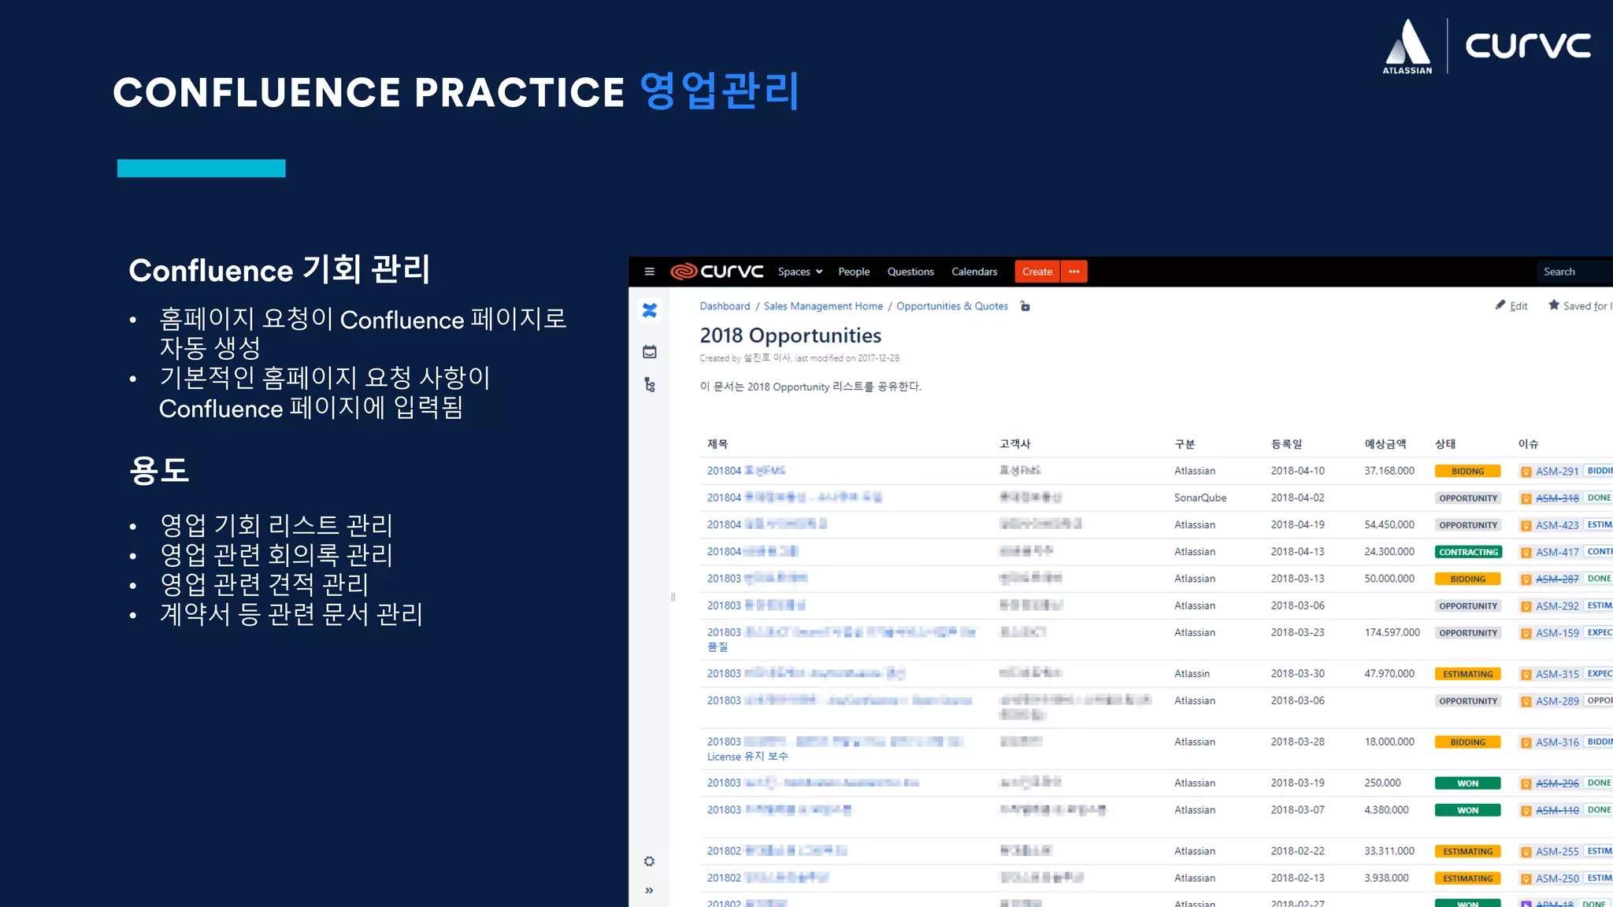
Task: Click issue type icon beside ASM-159
Action: 1526,633
